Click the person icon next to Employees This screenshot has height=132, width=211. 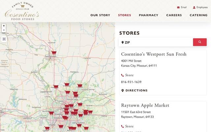[x=194, y=7]
